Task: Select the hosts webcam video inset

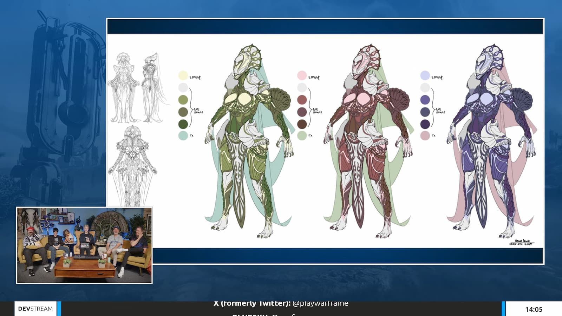Action: tap(84, 245)
